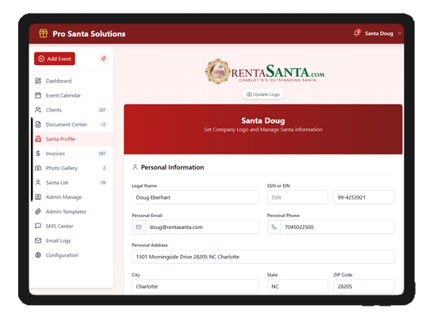Open Admin Manage in sidebar
The height and width of the screenshot is (317, 428).
click(71, 197)
